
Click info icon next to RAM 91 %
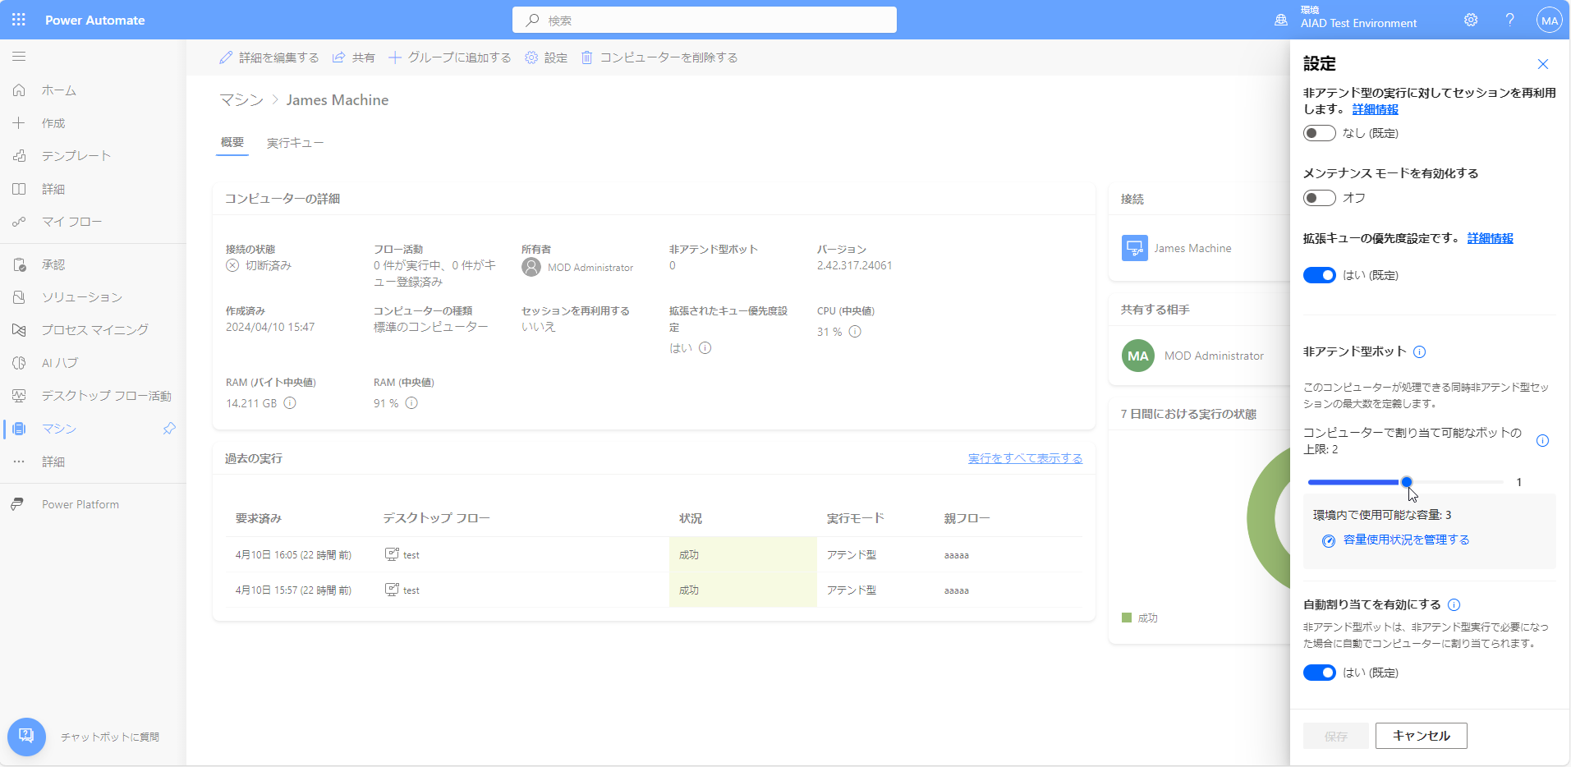[x=411, y=403]
